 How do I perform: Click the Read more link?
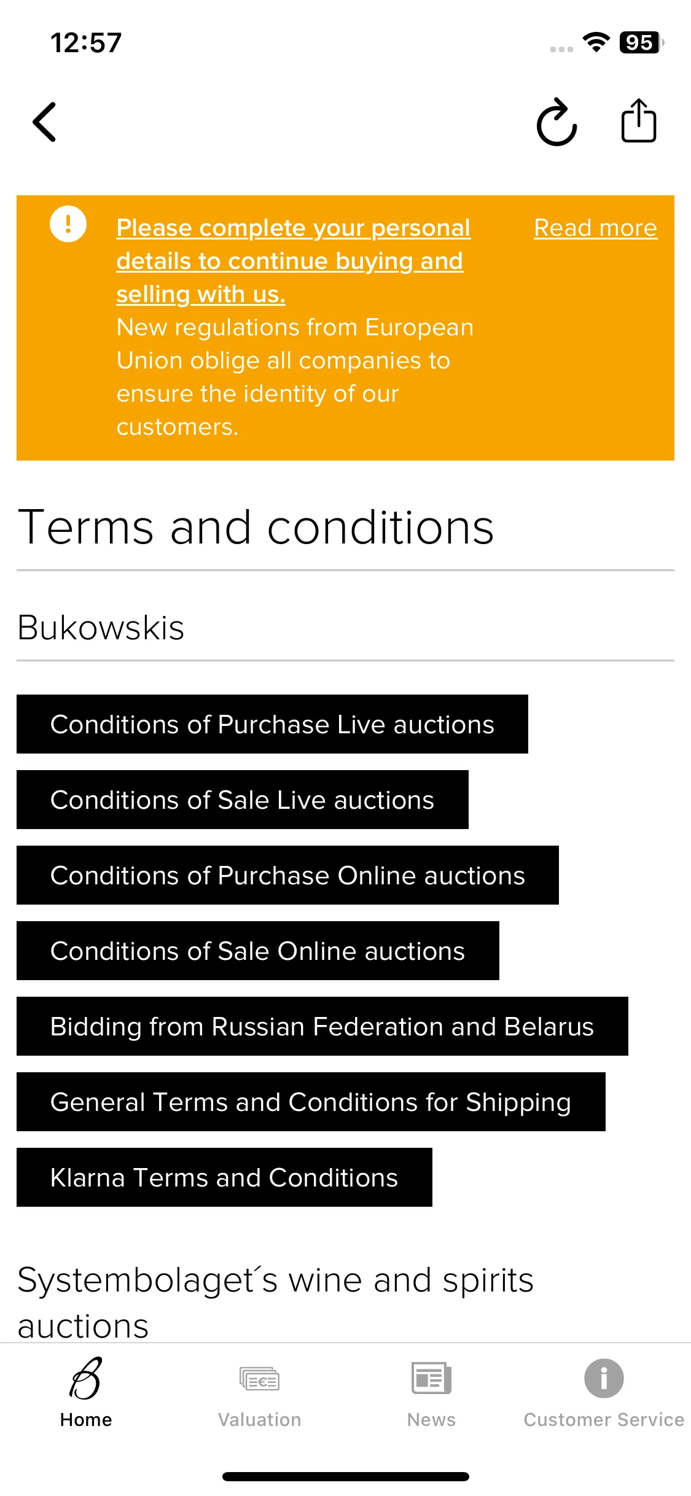595,228
